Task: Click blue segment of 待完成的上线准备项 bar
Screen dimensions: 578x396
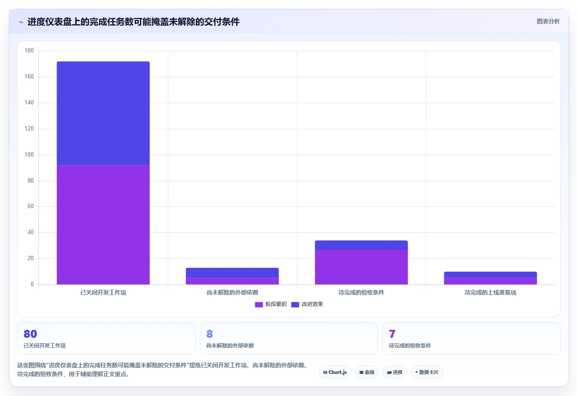Action: (x=490, y=275)
